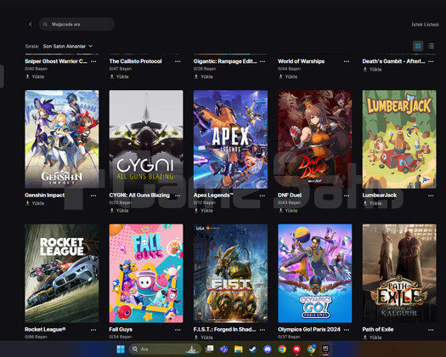Screen dimensions: 446x357
Task: Open the İstek Listesi link
Action: pos(425,25)
